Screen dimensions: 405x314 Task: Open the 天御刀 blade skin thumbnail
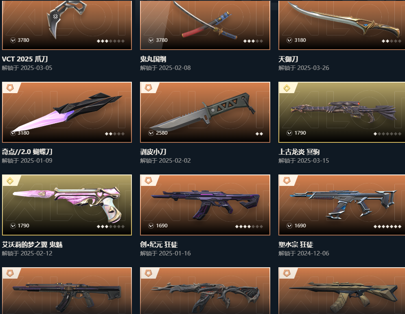(x=342, y=25)
